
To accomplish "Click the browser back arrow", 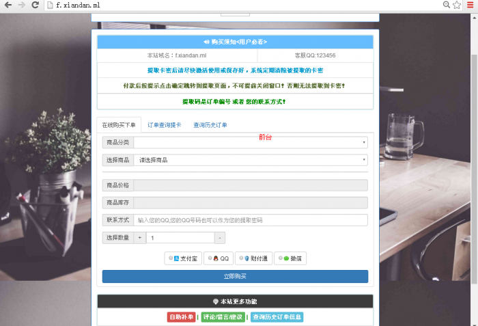I will coord(8,5).
